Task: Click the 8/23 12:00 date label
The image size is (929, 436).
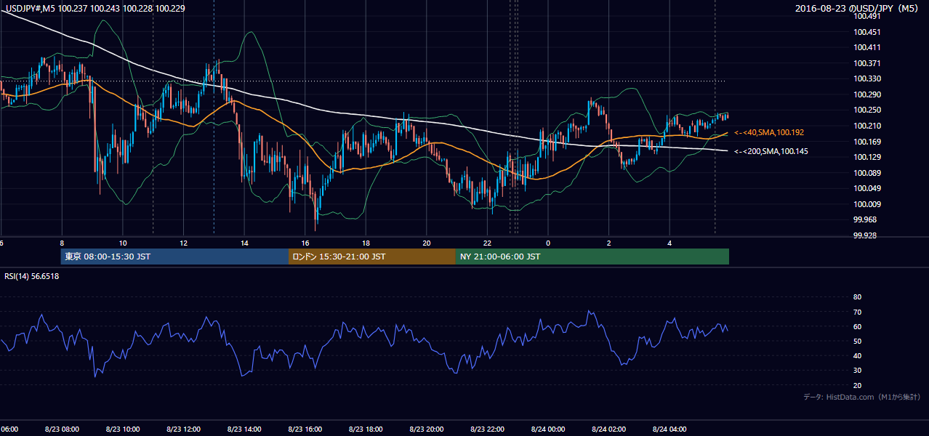Action: point(183,429)
